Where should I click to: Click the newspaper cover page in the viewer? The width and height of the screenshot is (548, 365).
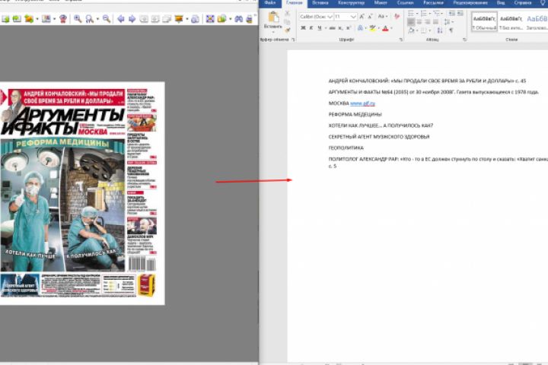coord(82,193)
